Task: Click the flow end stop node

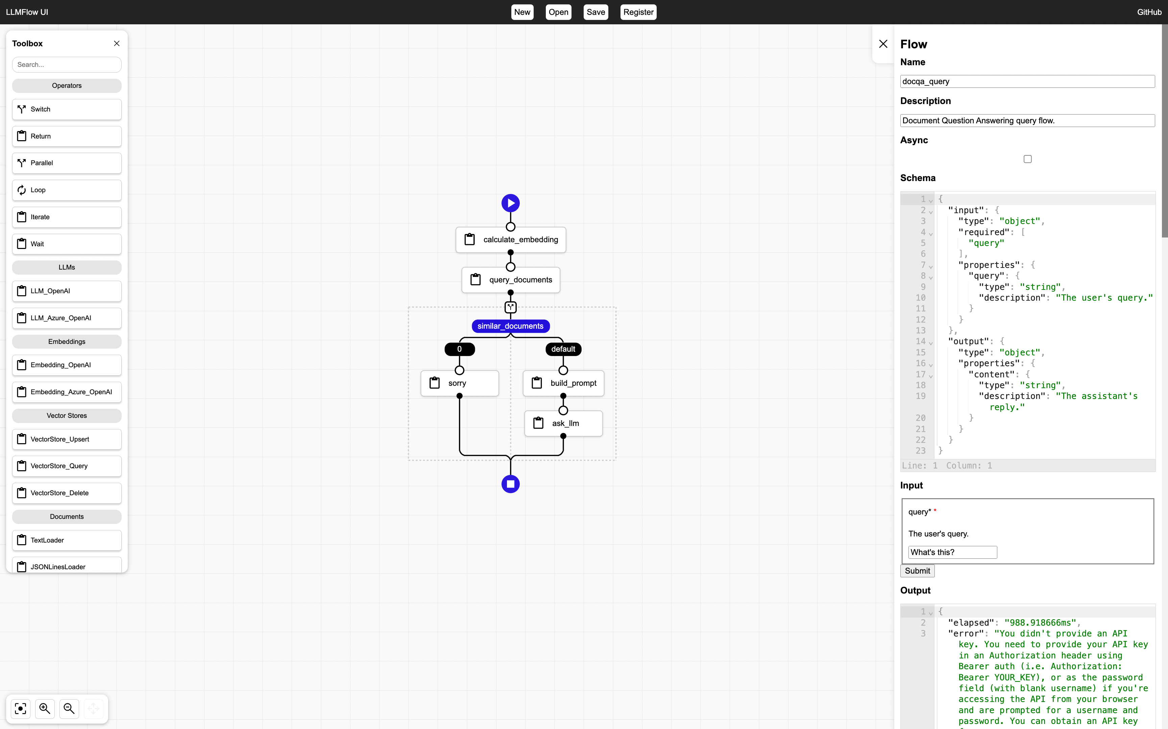Action: [x=510, y=484]
